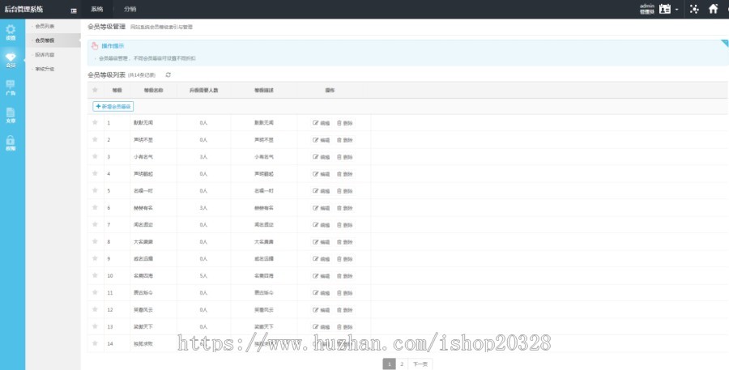Screen dimensions: 729x370
Task: Go to home via house icon
Action: pyautogui.click(x=713, y=9)
